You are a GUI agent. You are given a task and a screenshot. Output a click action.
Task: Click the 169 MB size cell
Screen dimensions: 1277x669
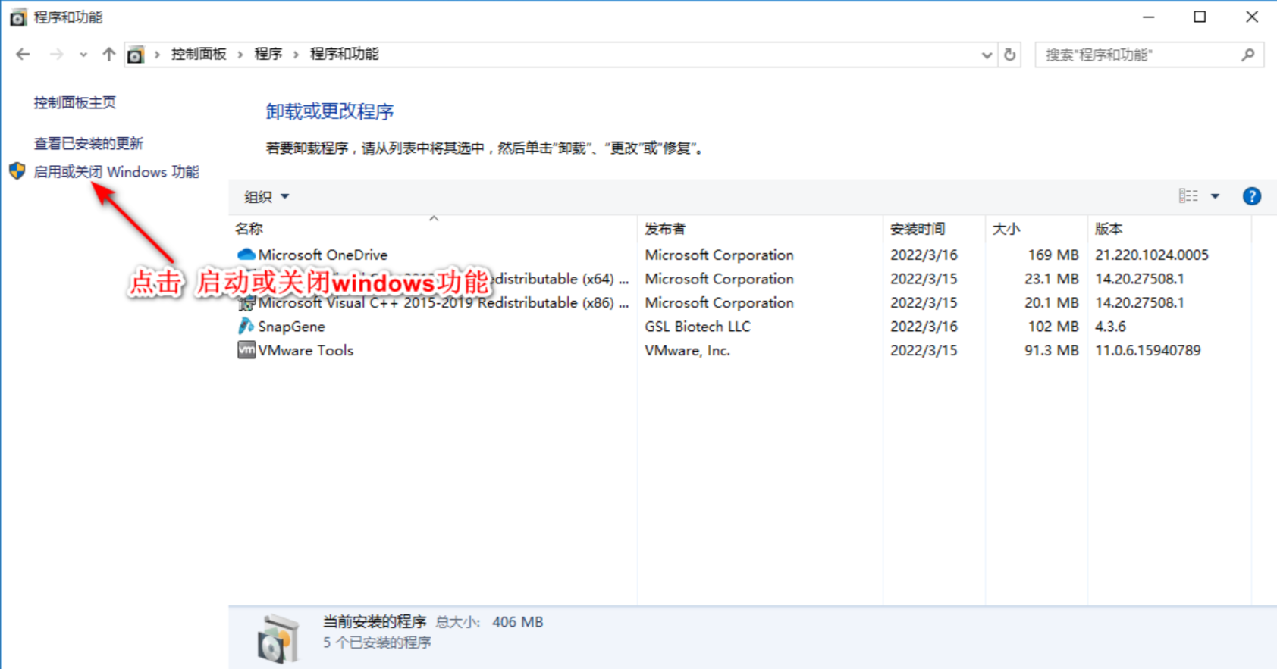[1053, 255]
